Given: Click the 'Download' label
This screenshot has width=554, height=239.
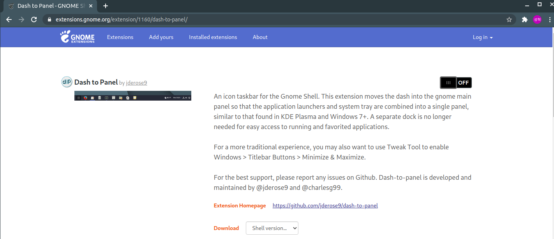Looking at the screenshot, I should click(226, 228).
